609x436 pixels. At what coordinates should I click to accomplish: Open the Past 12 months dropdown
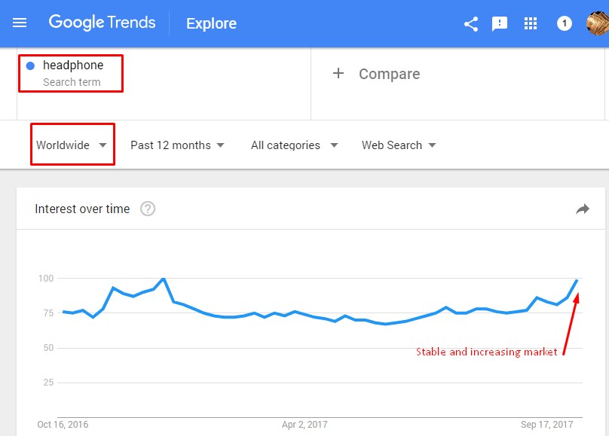177,145
